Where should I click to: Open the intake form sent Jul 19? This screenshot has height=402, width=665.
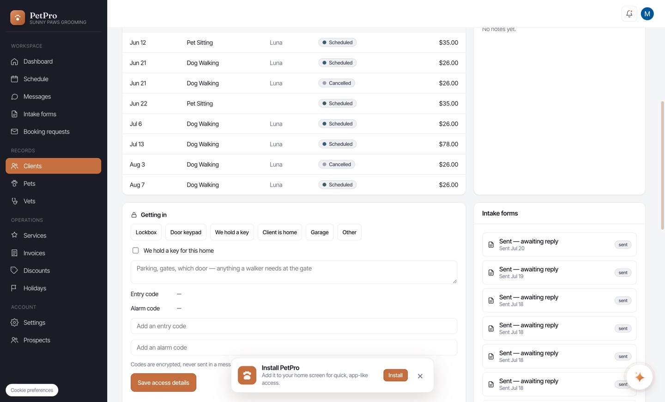click(559, 273)
